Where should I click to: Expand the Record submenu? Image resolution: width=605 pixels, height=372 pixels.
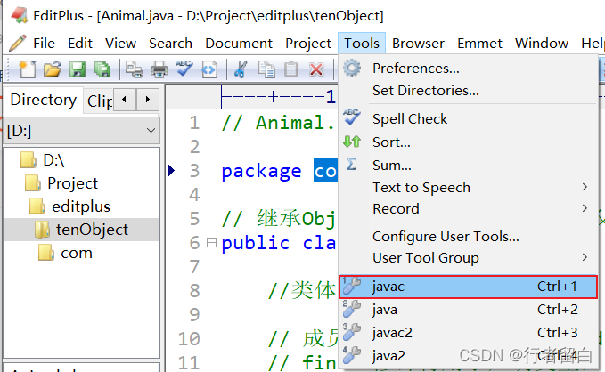(x=469, y=209)
